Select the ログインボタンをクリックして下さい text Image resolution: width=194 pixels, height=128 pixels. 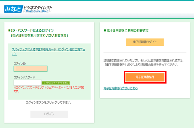tap(49, 103)
